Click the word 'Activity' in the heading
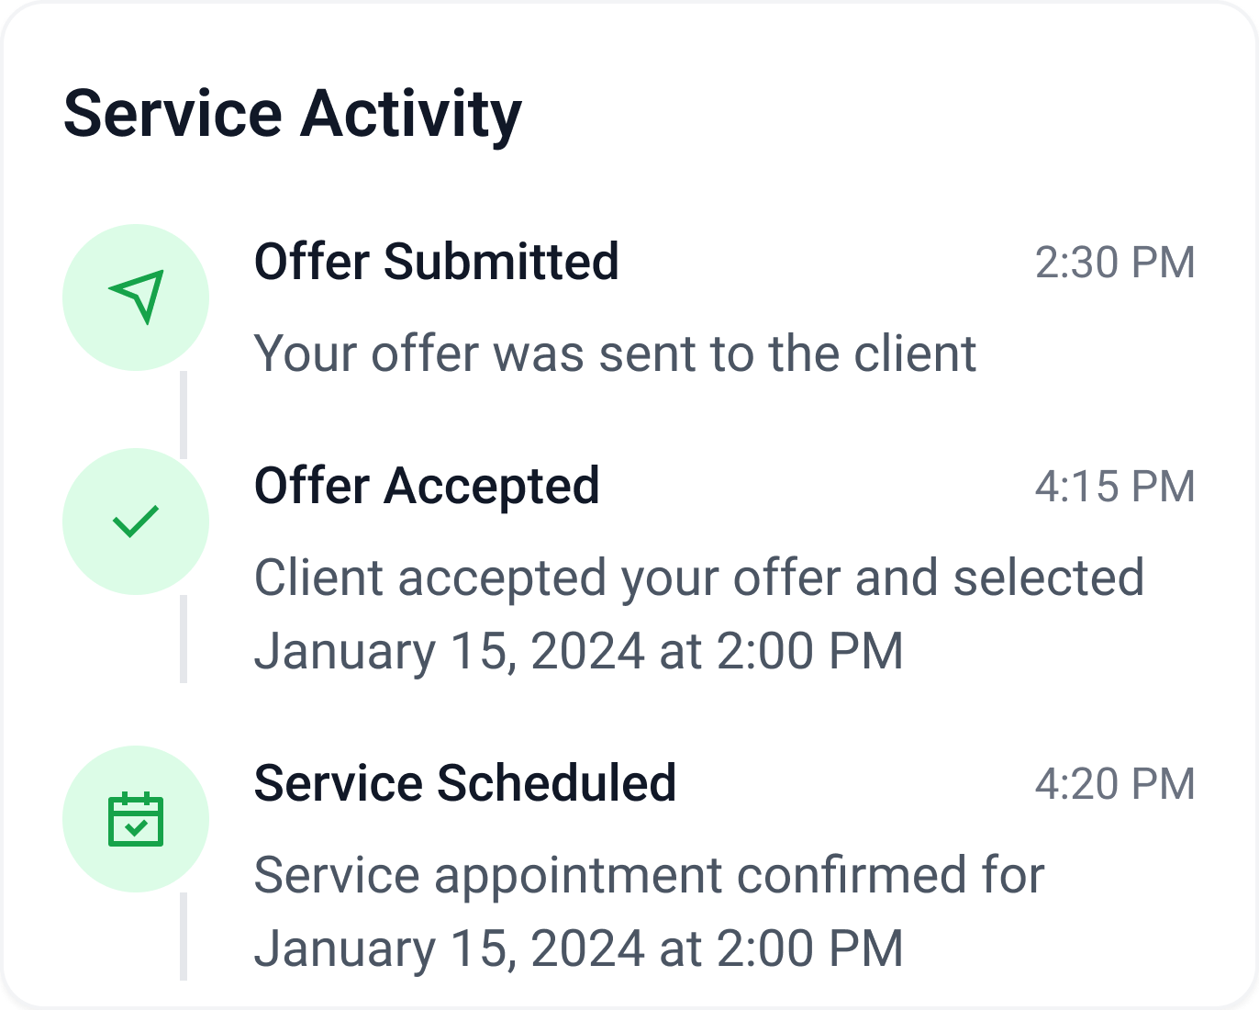 tap(411, 114)
